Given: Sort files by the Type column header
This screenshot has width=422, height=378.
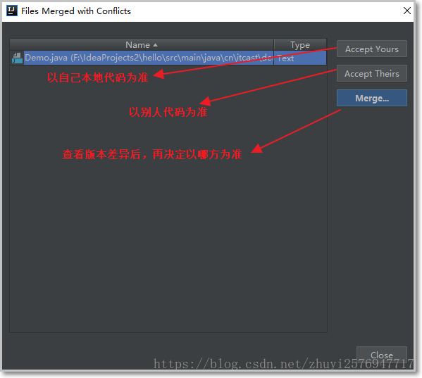Looking at the screenshot, I should pos(300,44).
